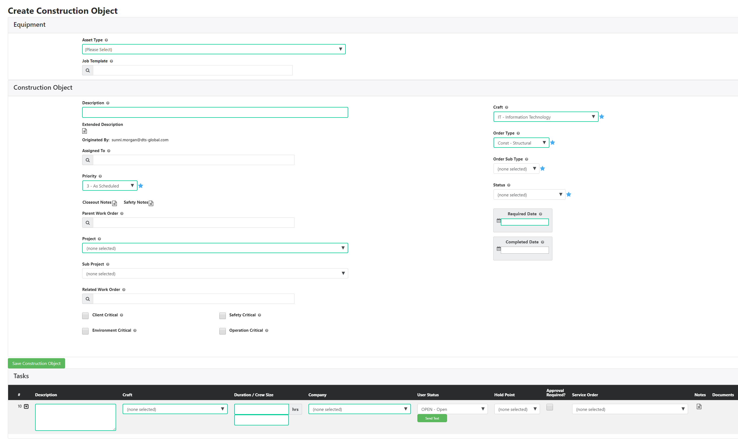The image size is (738, 443).
Task: Click the Priority favorite star
Action: (x=141, y=186)
